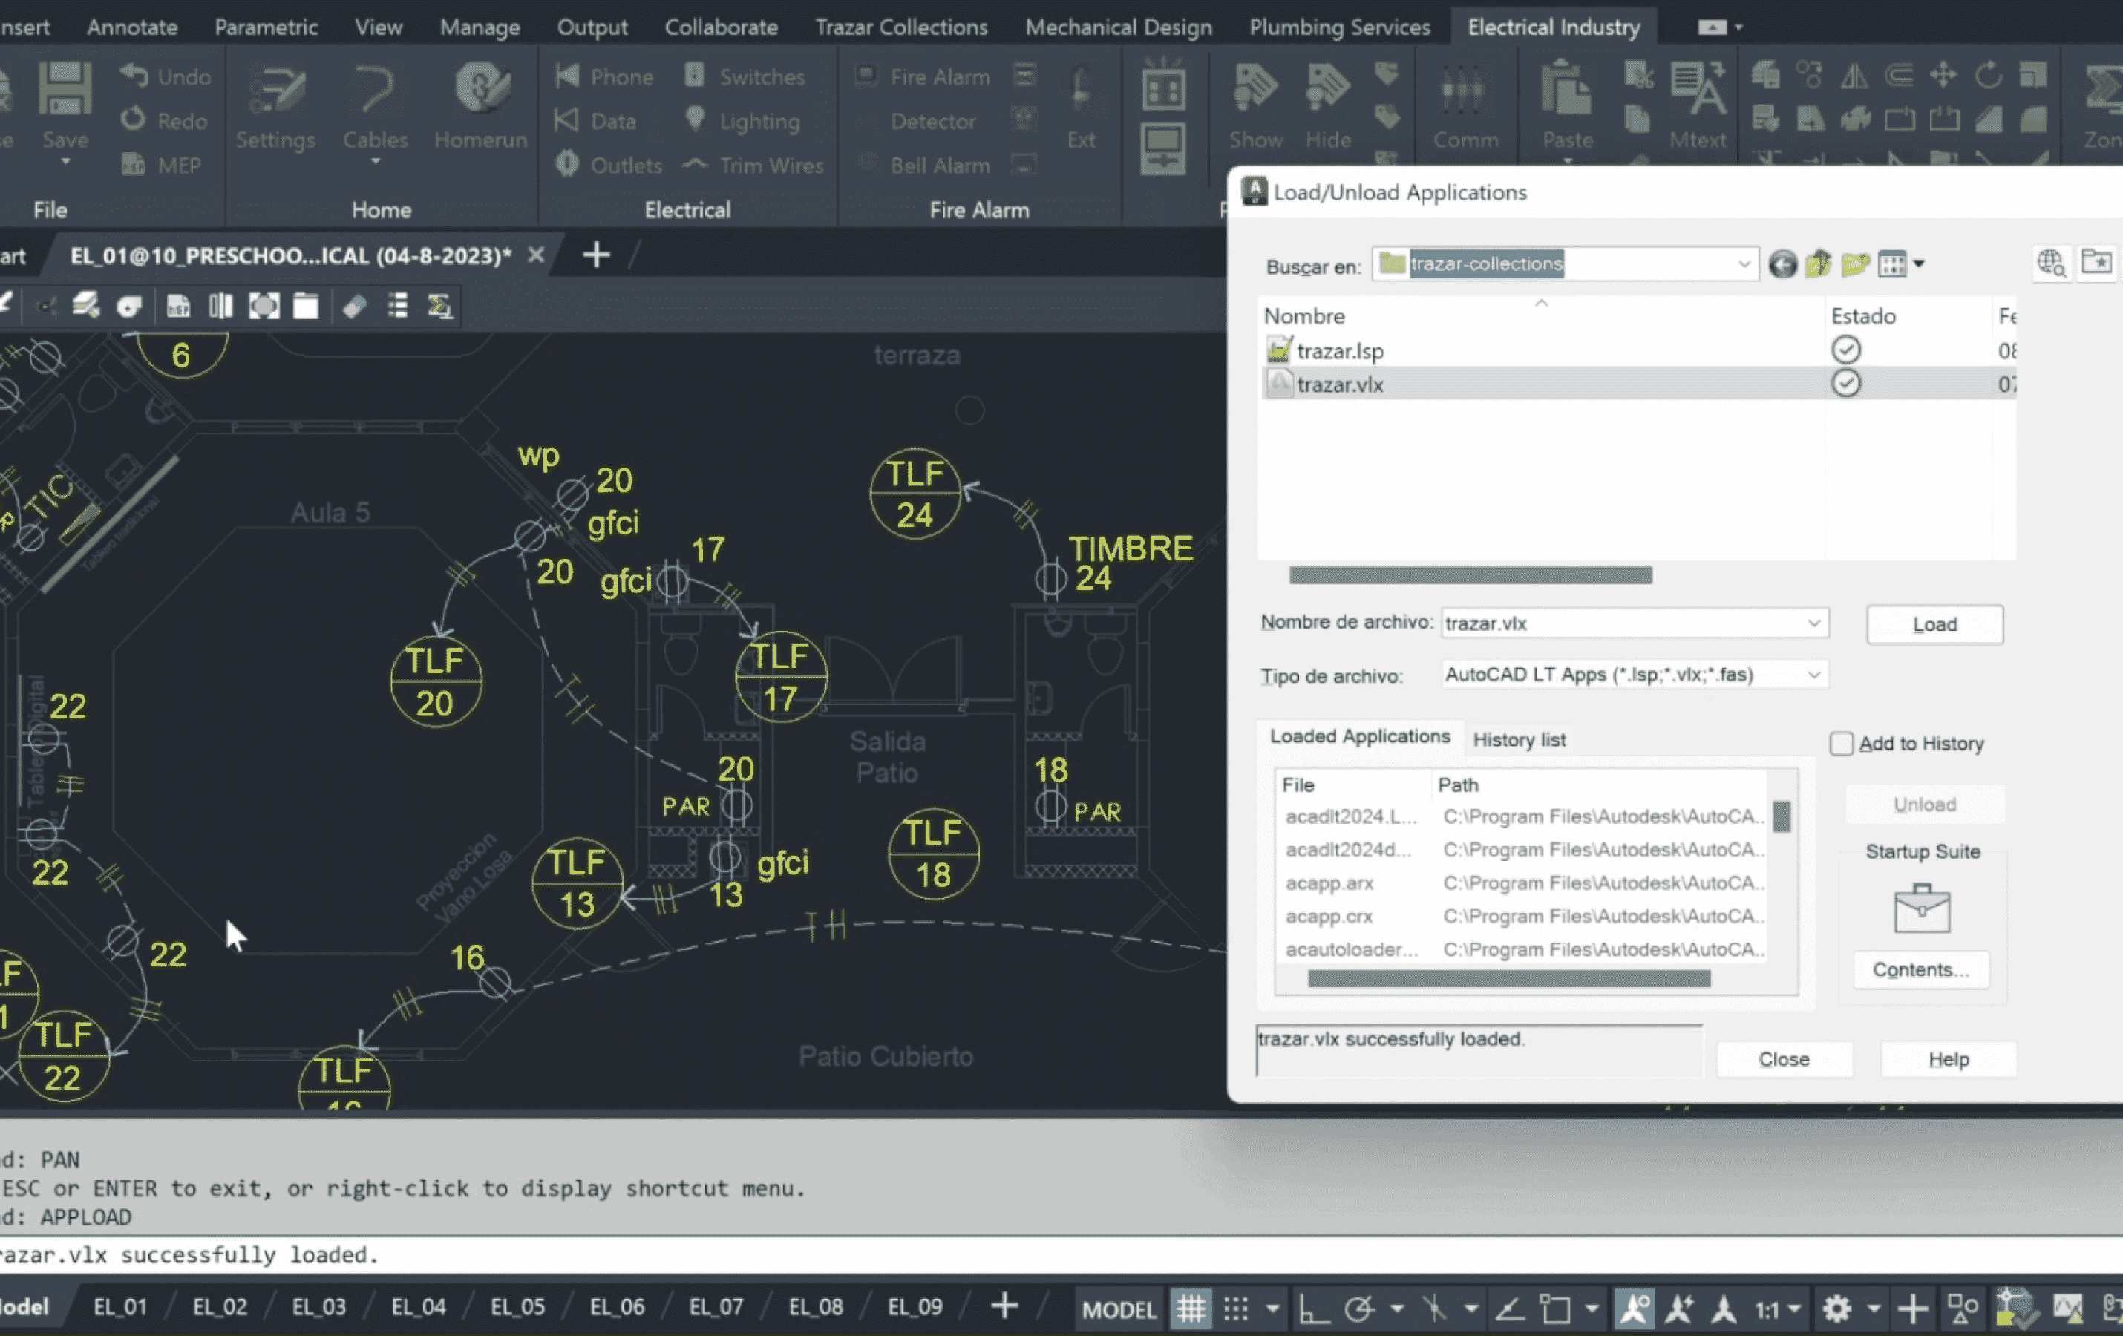
Task: Toggle ortho mode in the status bar
Action: 1314,1309
